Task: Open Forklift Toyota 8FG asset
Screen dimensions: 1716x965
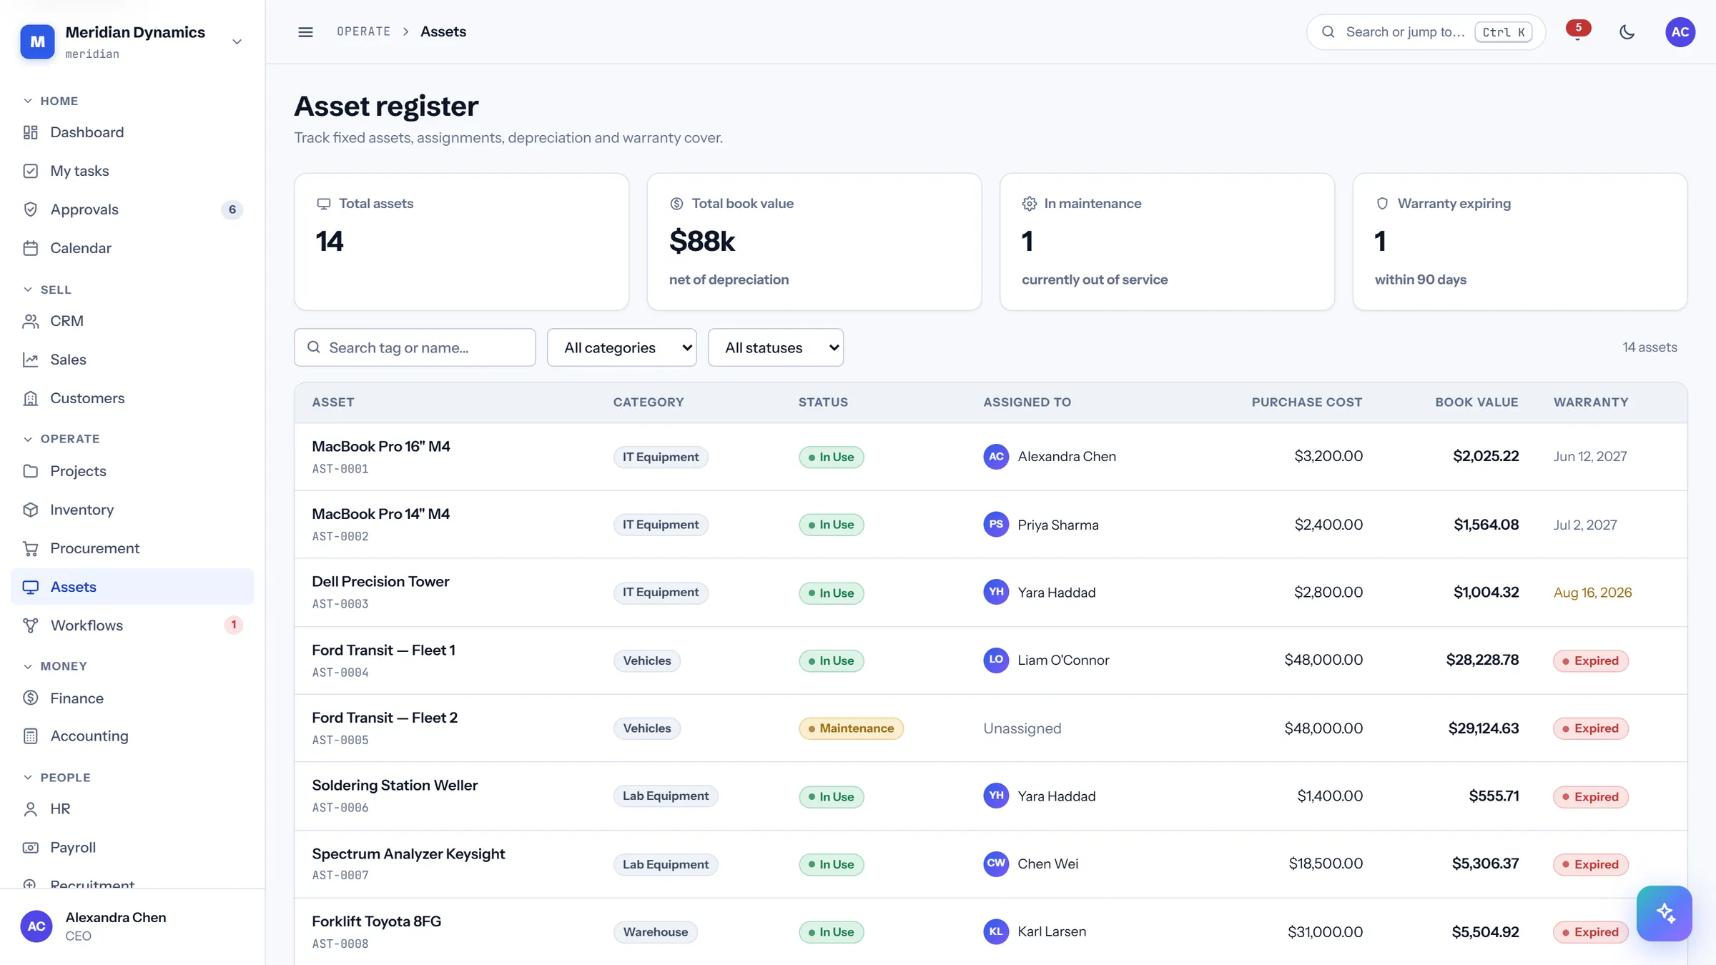Action: (x=376, y=921)
